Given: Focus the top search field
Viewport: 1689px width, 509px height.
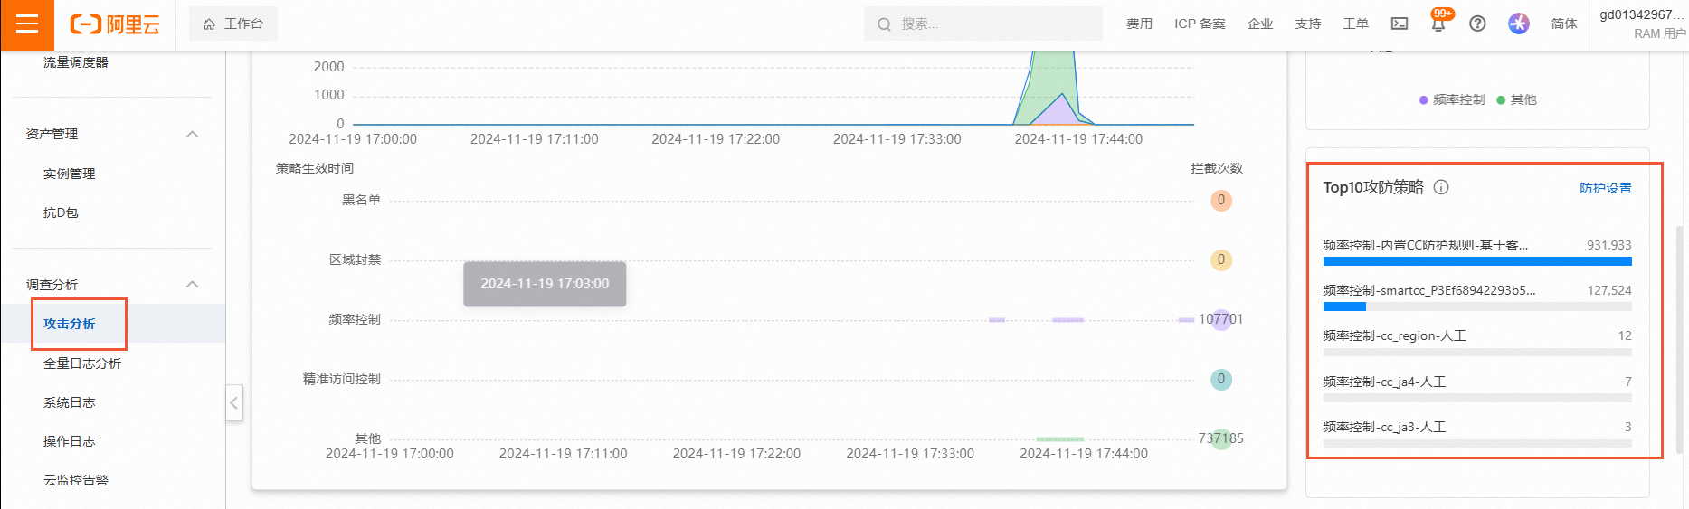Looking at the screenshot, I should [x=982, y=24].
